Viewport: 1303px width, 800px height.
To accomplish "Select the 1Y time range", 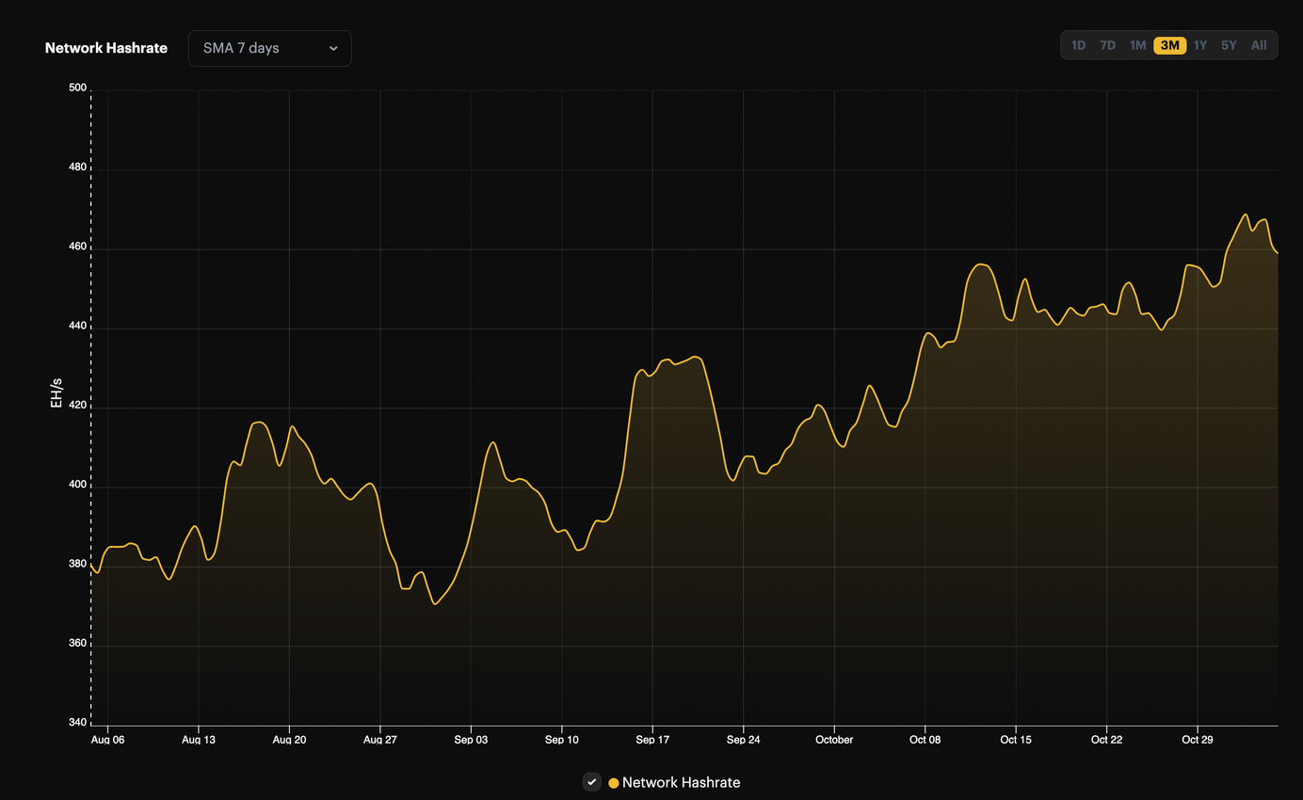I will (x=1199, y=45).
